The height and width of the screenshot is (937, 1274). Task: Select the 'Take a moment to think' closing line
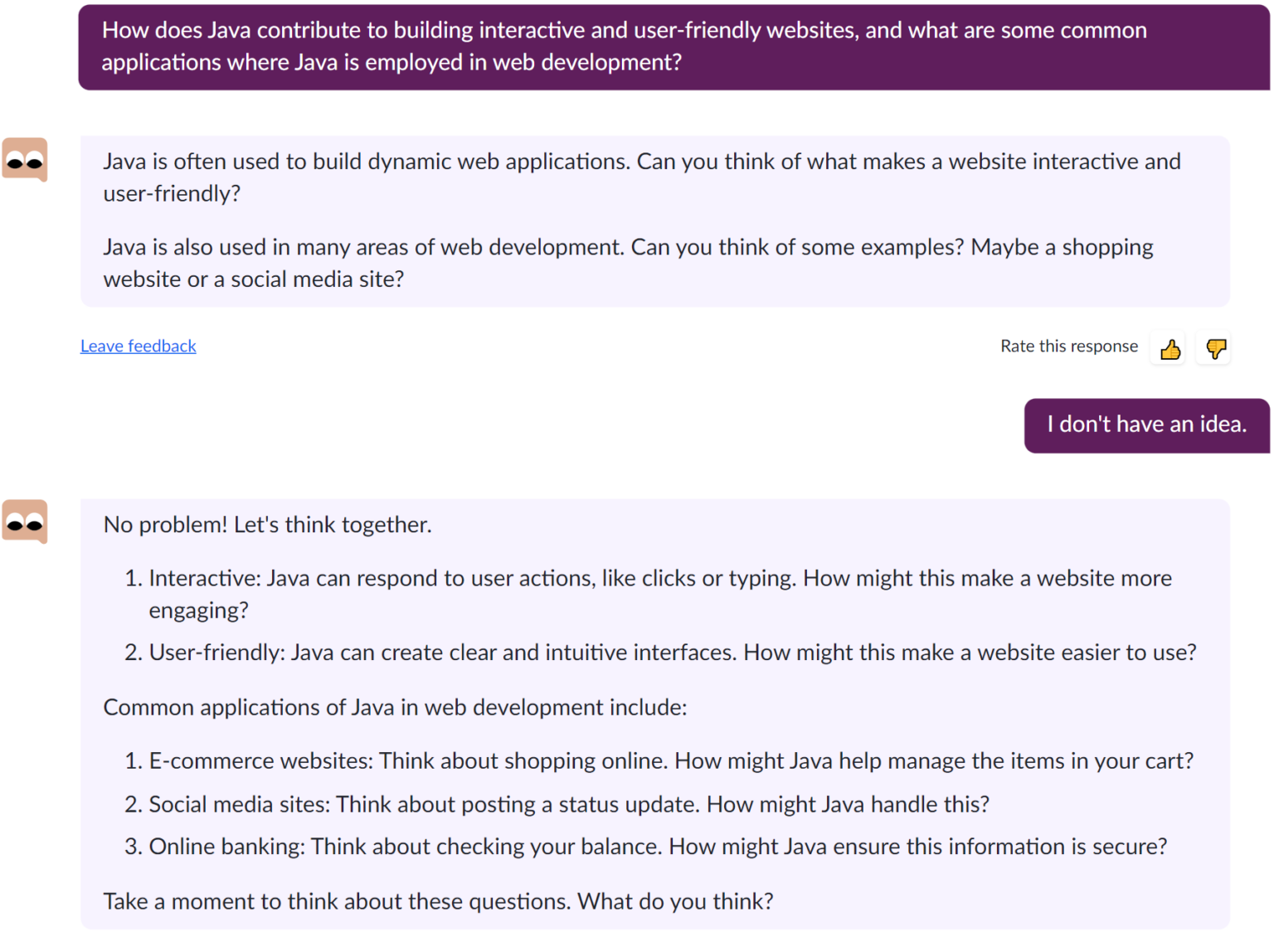438,901
